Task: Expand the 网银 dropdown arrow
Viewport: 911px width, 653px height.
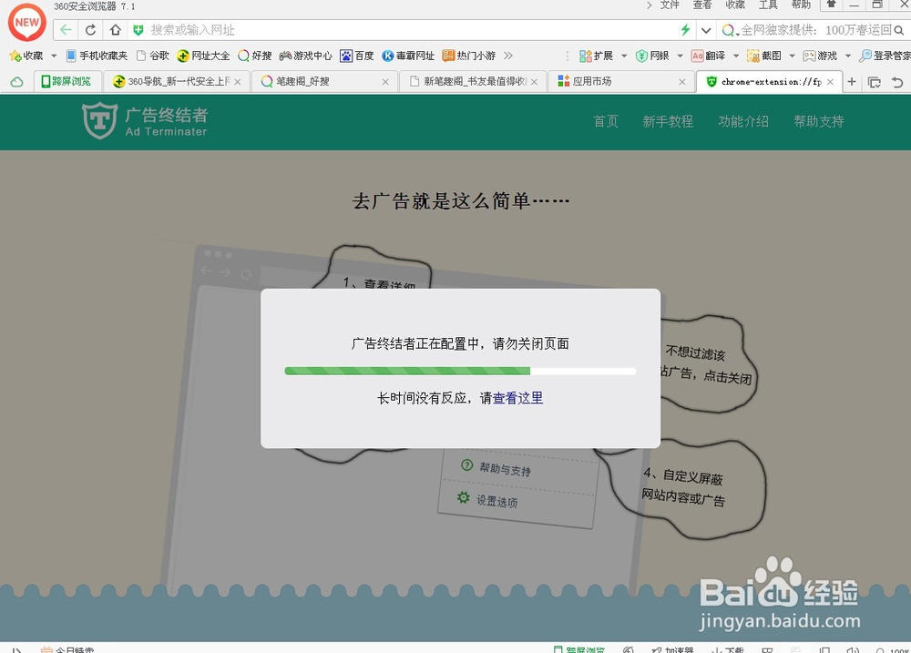Action: [680, 56]
